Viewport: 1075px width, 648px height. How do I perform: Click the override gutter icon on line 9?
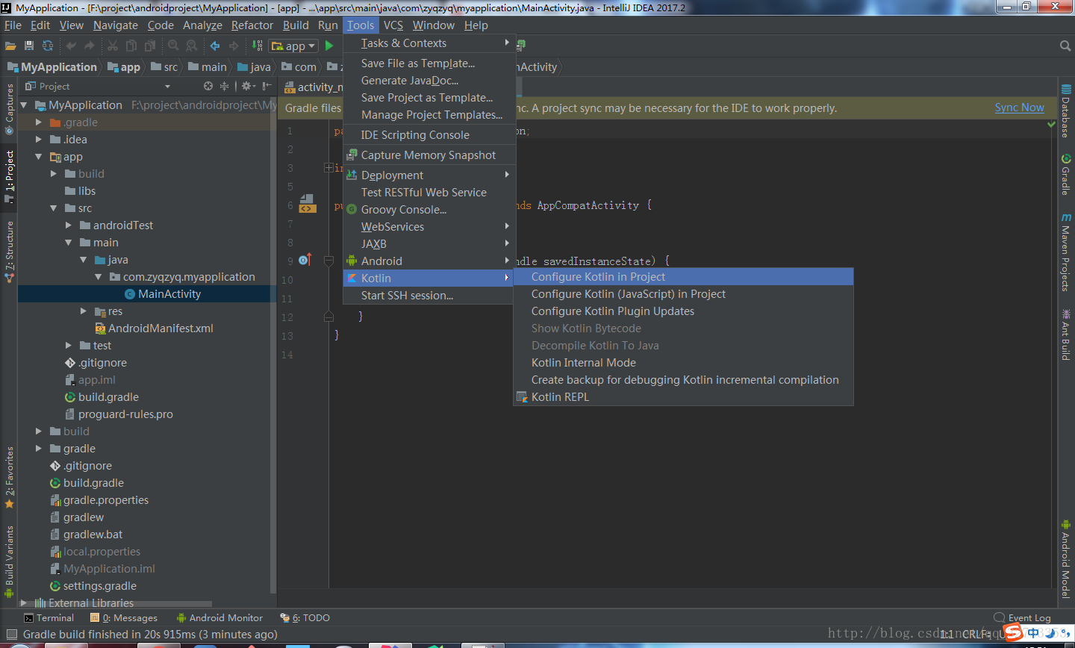click(x=305, y=260)
